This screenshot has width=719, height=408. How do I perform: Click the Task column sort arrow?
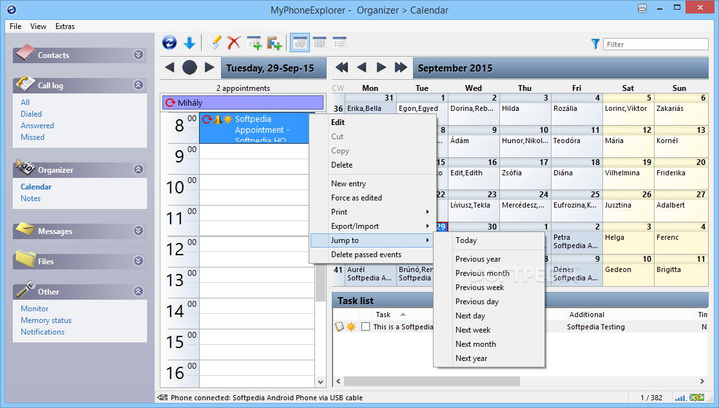tap(403, 315)
